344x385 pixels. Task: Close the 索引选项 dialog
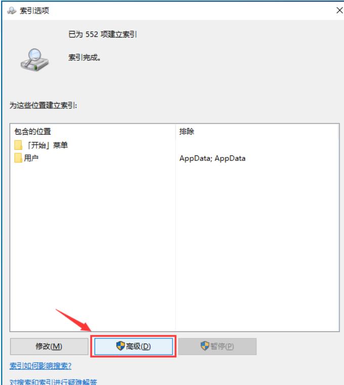[339, 10]
